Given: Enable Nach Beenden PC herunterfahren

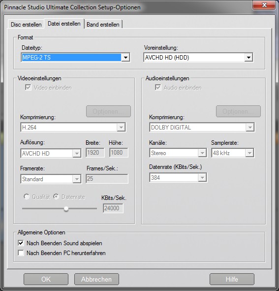Looking at the screenshot, I should (x=21, y=253).
